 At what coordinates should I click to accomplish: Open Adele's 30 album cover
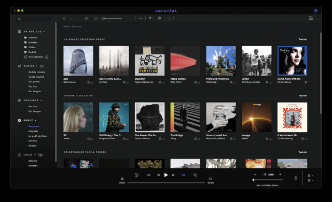[x=78, y=117]
